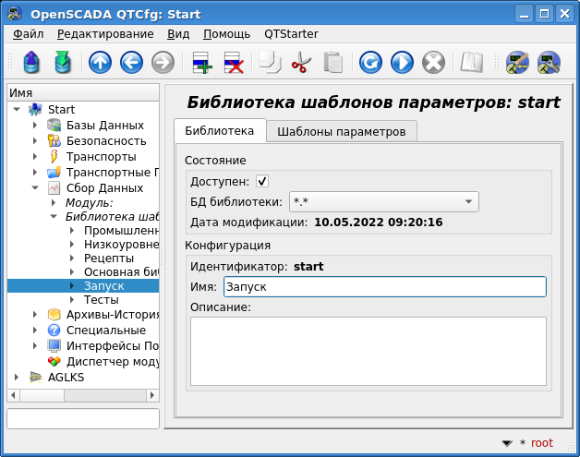Click the modification date 10.05.2022 09:20:16
The height and width of the screenshot is (457, 580).
pyautogui.click(x=379, y=222)
